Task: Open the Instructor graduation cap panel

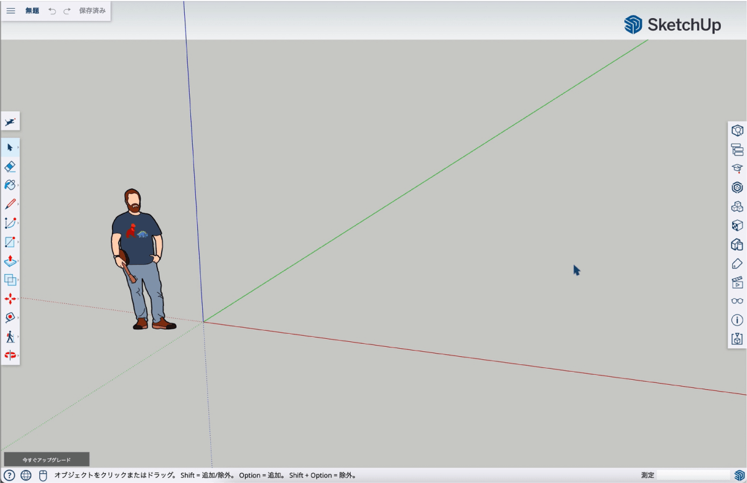Action: (x=737, y=168)
